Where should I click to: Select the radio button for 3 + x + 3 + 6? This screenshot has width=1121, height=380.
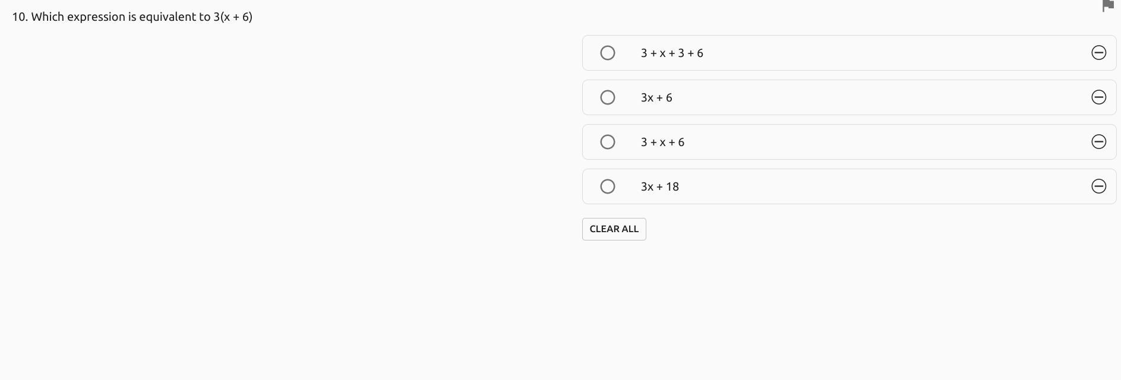tap(607, 53)
